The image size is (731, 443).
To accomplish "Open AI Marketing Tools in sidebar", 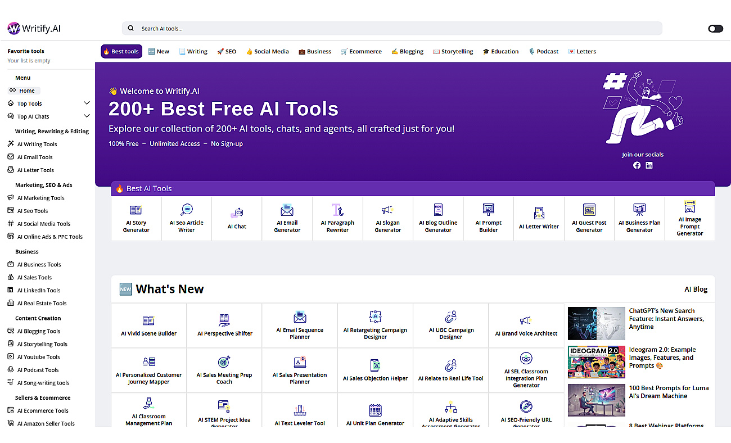I will (x=36, y=198).
